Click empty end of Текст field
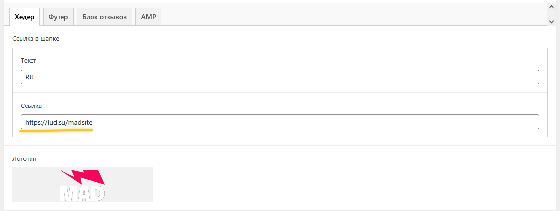The image size is (560, 211). click(x=443, y=77)
